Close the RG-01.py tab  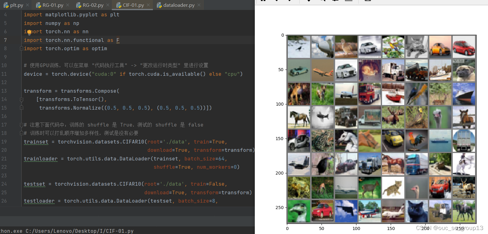[x=68, y=5]
